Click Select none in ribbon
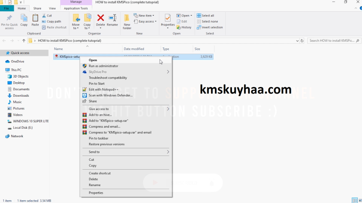 [x=207, y=22]
